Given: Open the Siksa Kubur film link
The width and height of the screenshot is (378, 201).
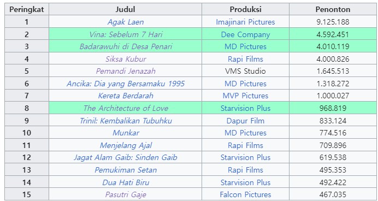Looking at the screenshot, I should point(126,59).
